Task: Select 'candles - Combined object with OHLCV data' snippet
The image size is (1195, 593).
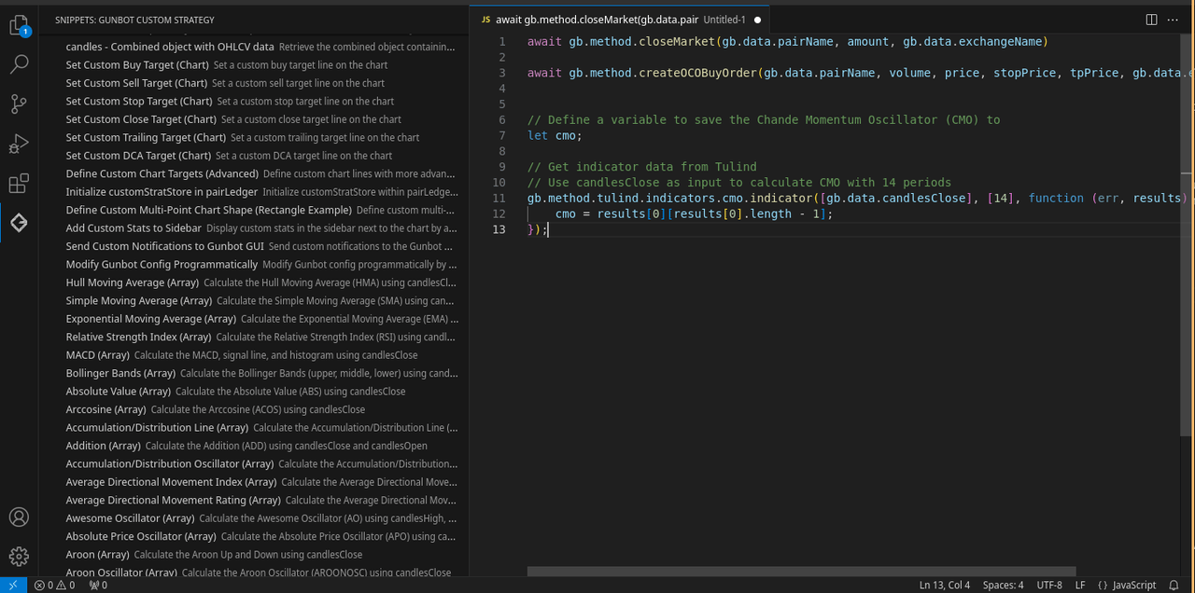Action: click(254, 47)
